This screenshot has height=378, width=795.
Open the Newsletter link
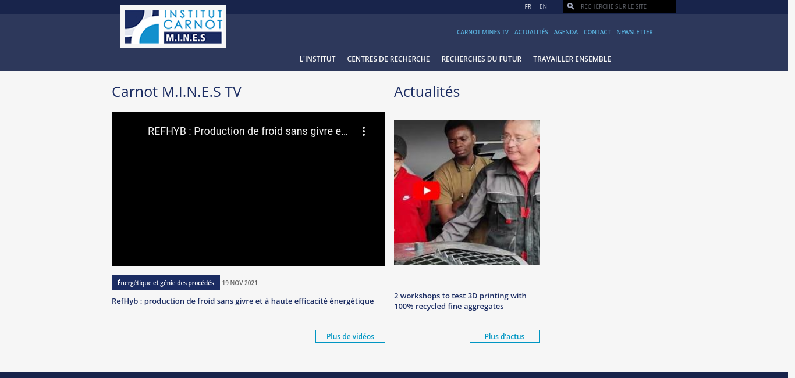tap(634, 32)
